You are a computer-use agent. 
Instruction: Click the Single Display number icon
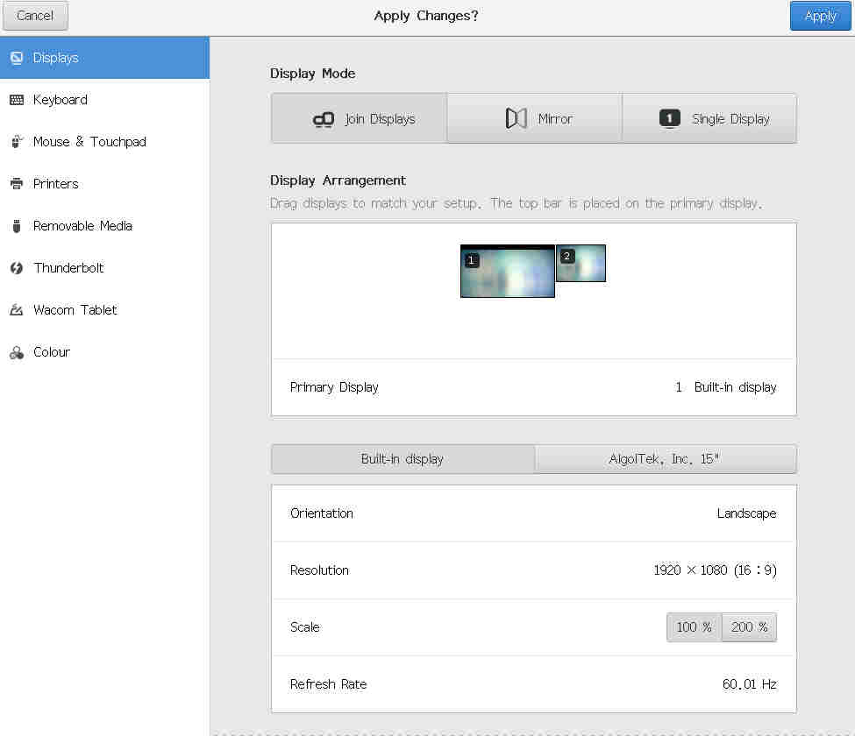pyautogui.click(x=670, y=118)
